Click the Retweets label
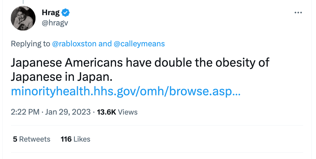 tap(35, 139)
